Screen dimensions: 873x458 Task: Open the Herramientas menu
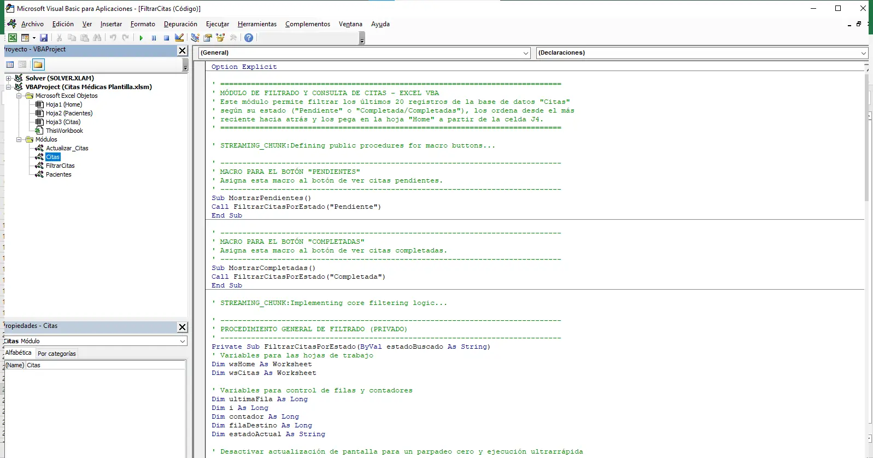click(x=257, y=24)
